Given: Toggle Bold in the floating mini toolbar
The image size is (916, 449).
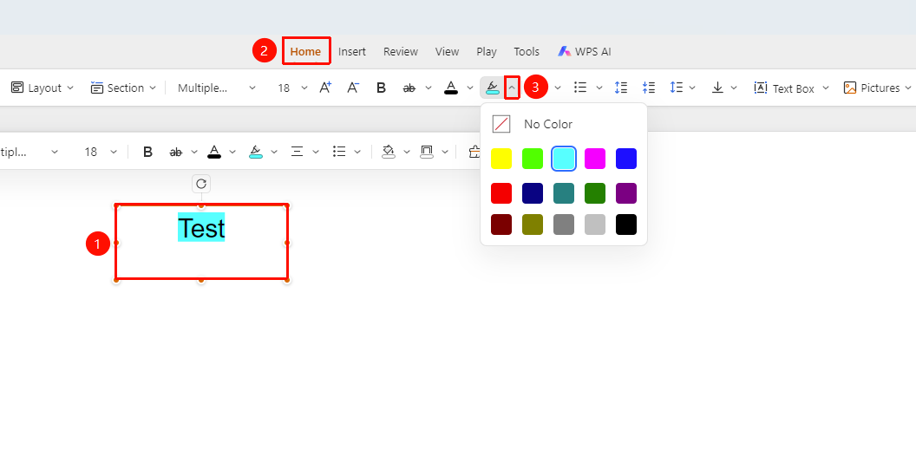Looking at the screenshot, I should (x=147, y=152).
